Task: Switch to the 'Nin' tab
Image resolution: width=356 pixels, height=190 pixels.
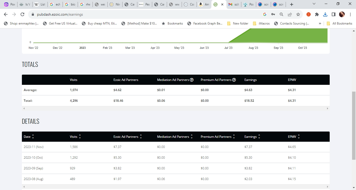Action: coord(115,4)
